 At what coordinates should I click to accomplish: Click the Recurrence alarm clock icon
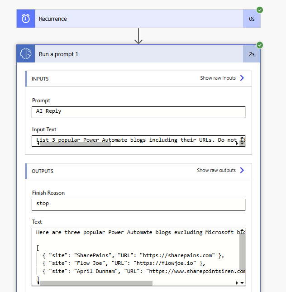26,19
